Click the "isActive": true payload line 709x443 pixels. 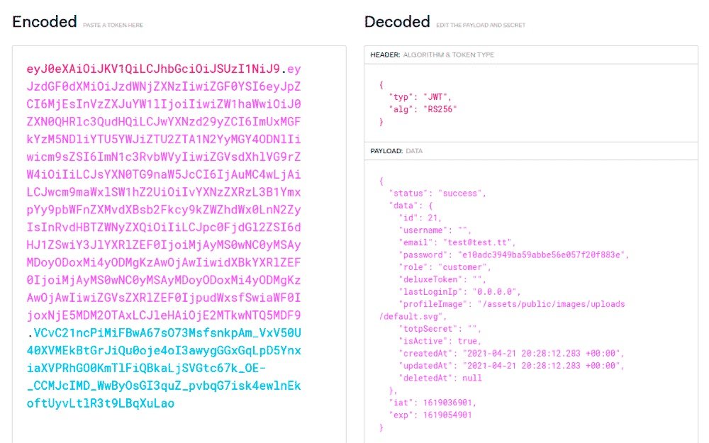(440, 341)
